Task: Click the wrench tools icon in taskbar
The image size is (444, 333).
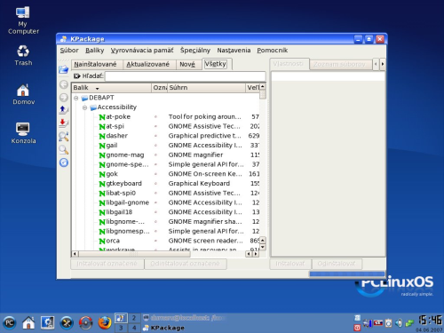Action: pyautogui.click(x=67, y=322)
